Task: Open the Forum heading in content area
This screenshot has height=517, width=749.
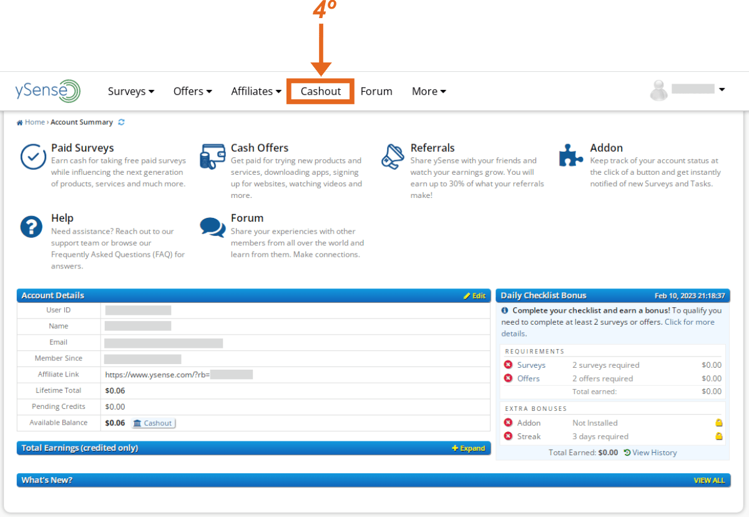Action: click(247, 218)
